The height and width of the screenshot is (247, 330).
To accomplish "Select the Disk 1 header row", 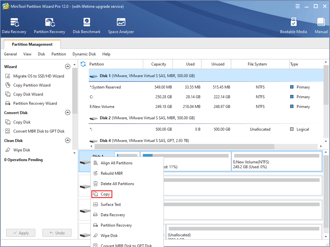I will click(x=206, y=76).
